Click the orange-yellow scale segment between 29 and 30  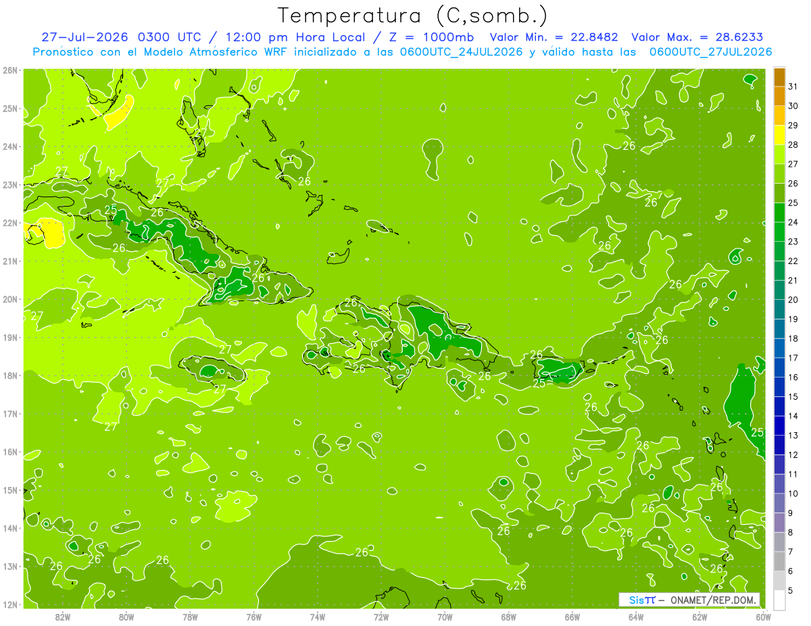pyautogui.click(x=779, y=115)
